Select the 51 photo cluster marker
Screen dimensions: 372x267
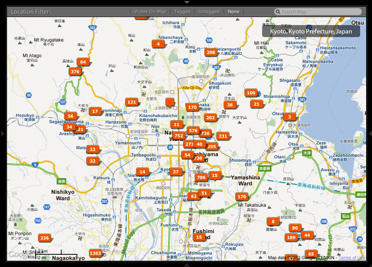pos(204,193)
